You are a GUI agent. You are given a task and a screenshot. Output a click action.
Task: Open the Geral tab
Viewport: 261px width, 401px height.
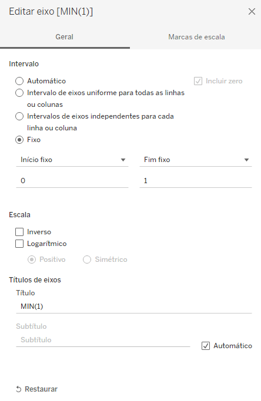(65, 37)
